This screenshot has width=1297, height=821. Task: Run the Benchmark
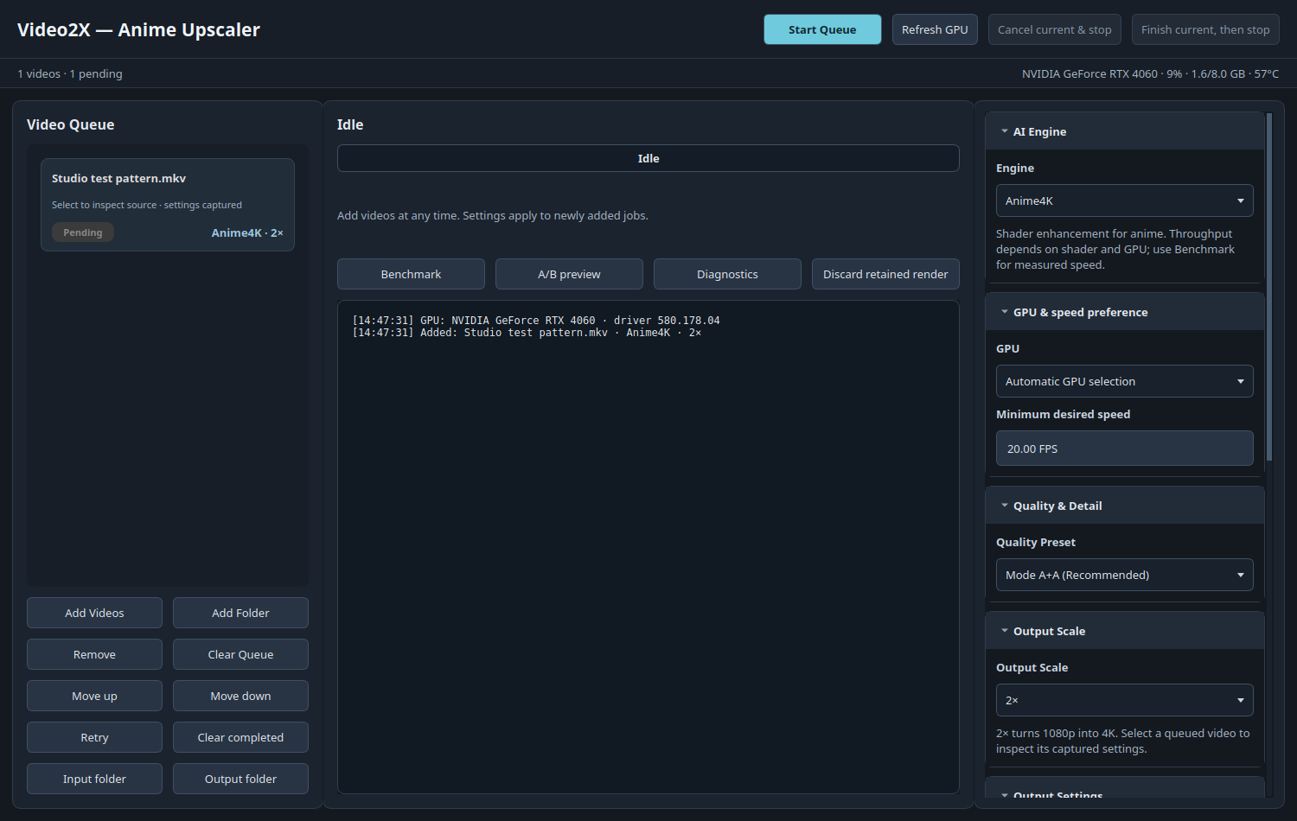(411, 274)
